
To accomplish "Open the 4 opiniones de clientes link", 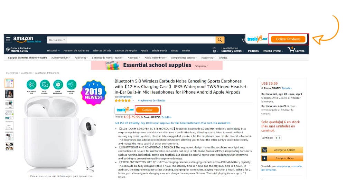I will [x=152, y=100].
